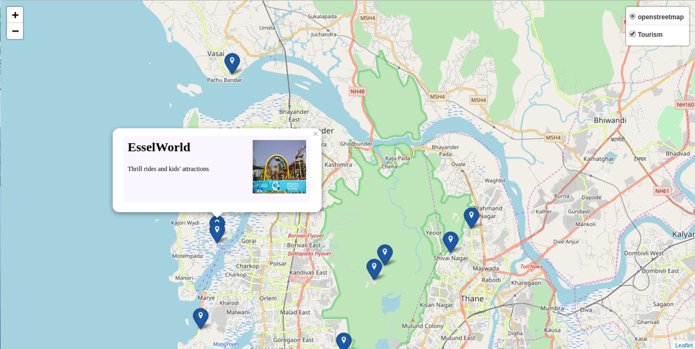Select the map marker near Vasai

coord(232,63)
